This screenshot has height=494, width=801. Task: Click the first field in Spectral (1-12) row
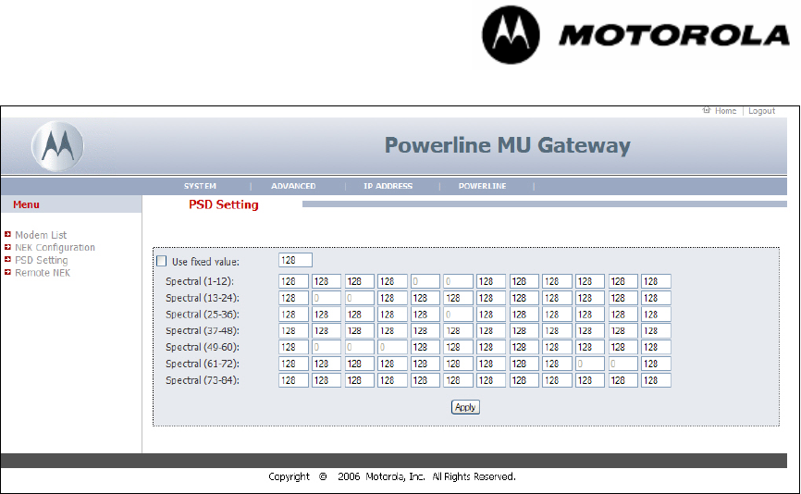point(294,281)
